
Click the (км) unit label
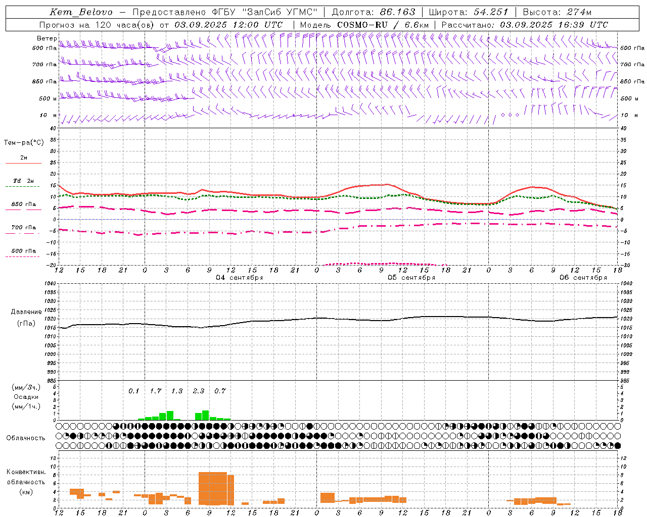26,492
